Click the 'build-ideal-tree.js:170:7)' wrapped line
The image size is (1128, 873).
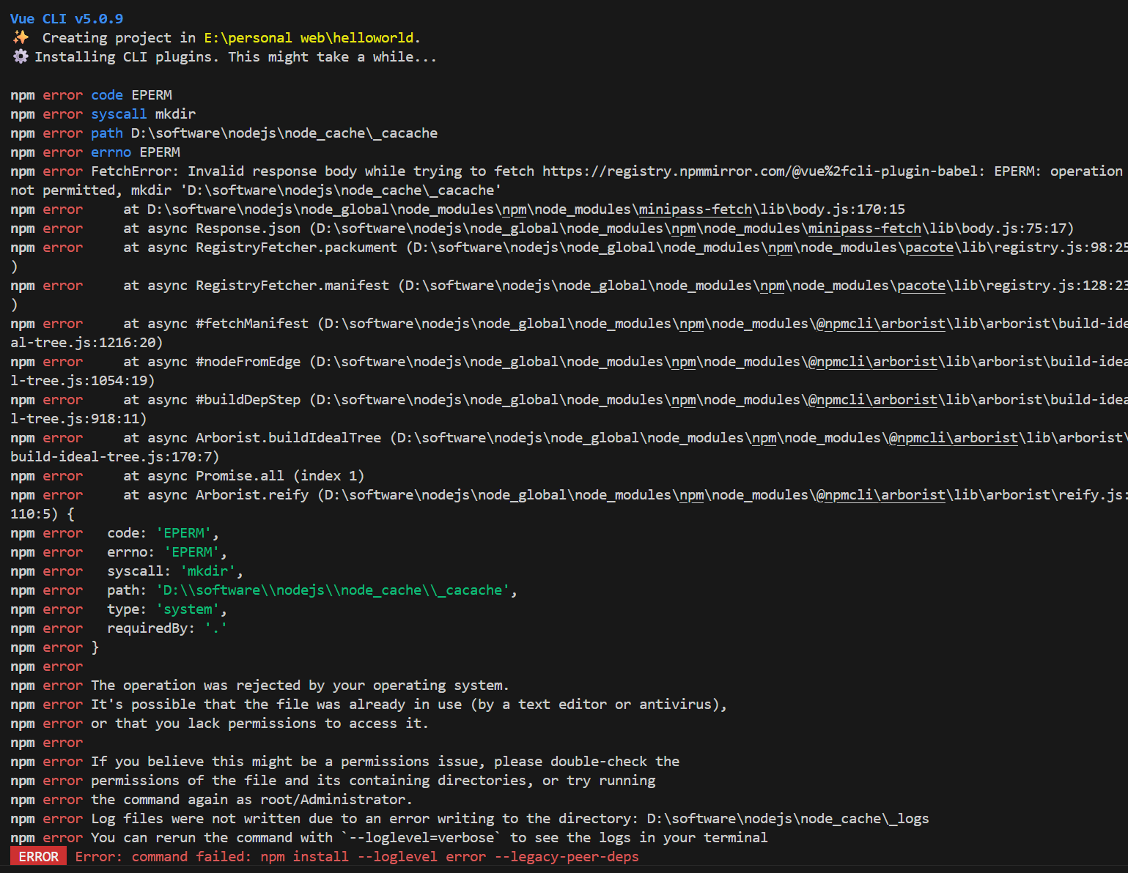(115, 456)
